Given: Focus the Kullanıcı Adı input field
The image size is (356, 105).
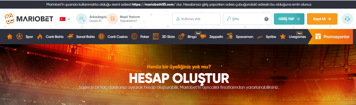Looking at the screenshot, I should pos(196,19).
